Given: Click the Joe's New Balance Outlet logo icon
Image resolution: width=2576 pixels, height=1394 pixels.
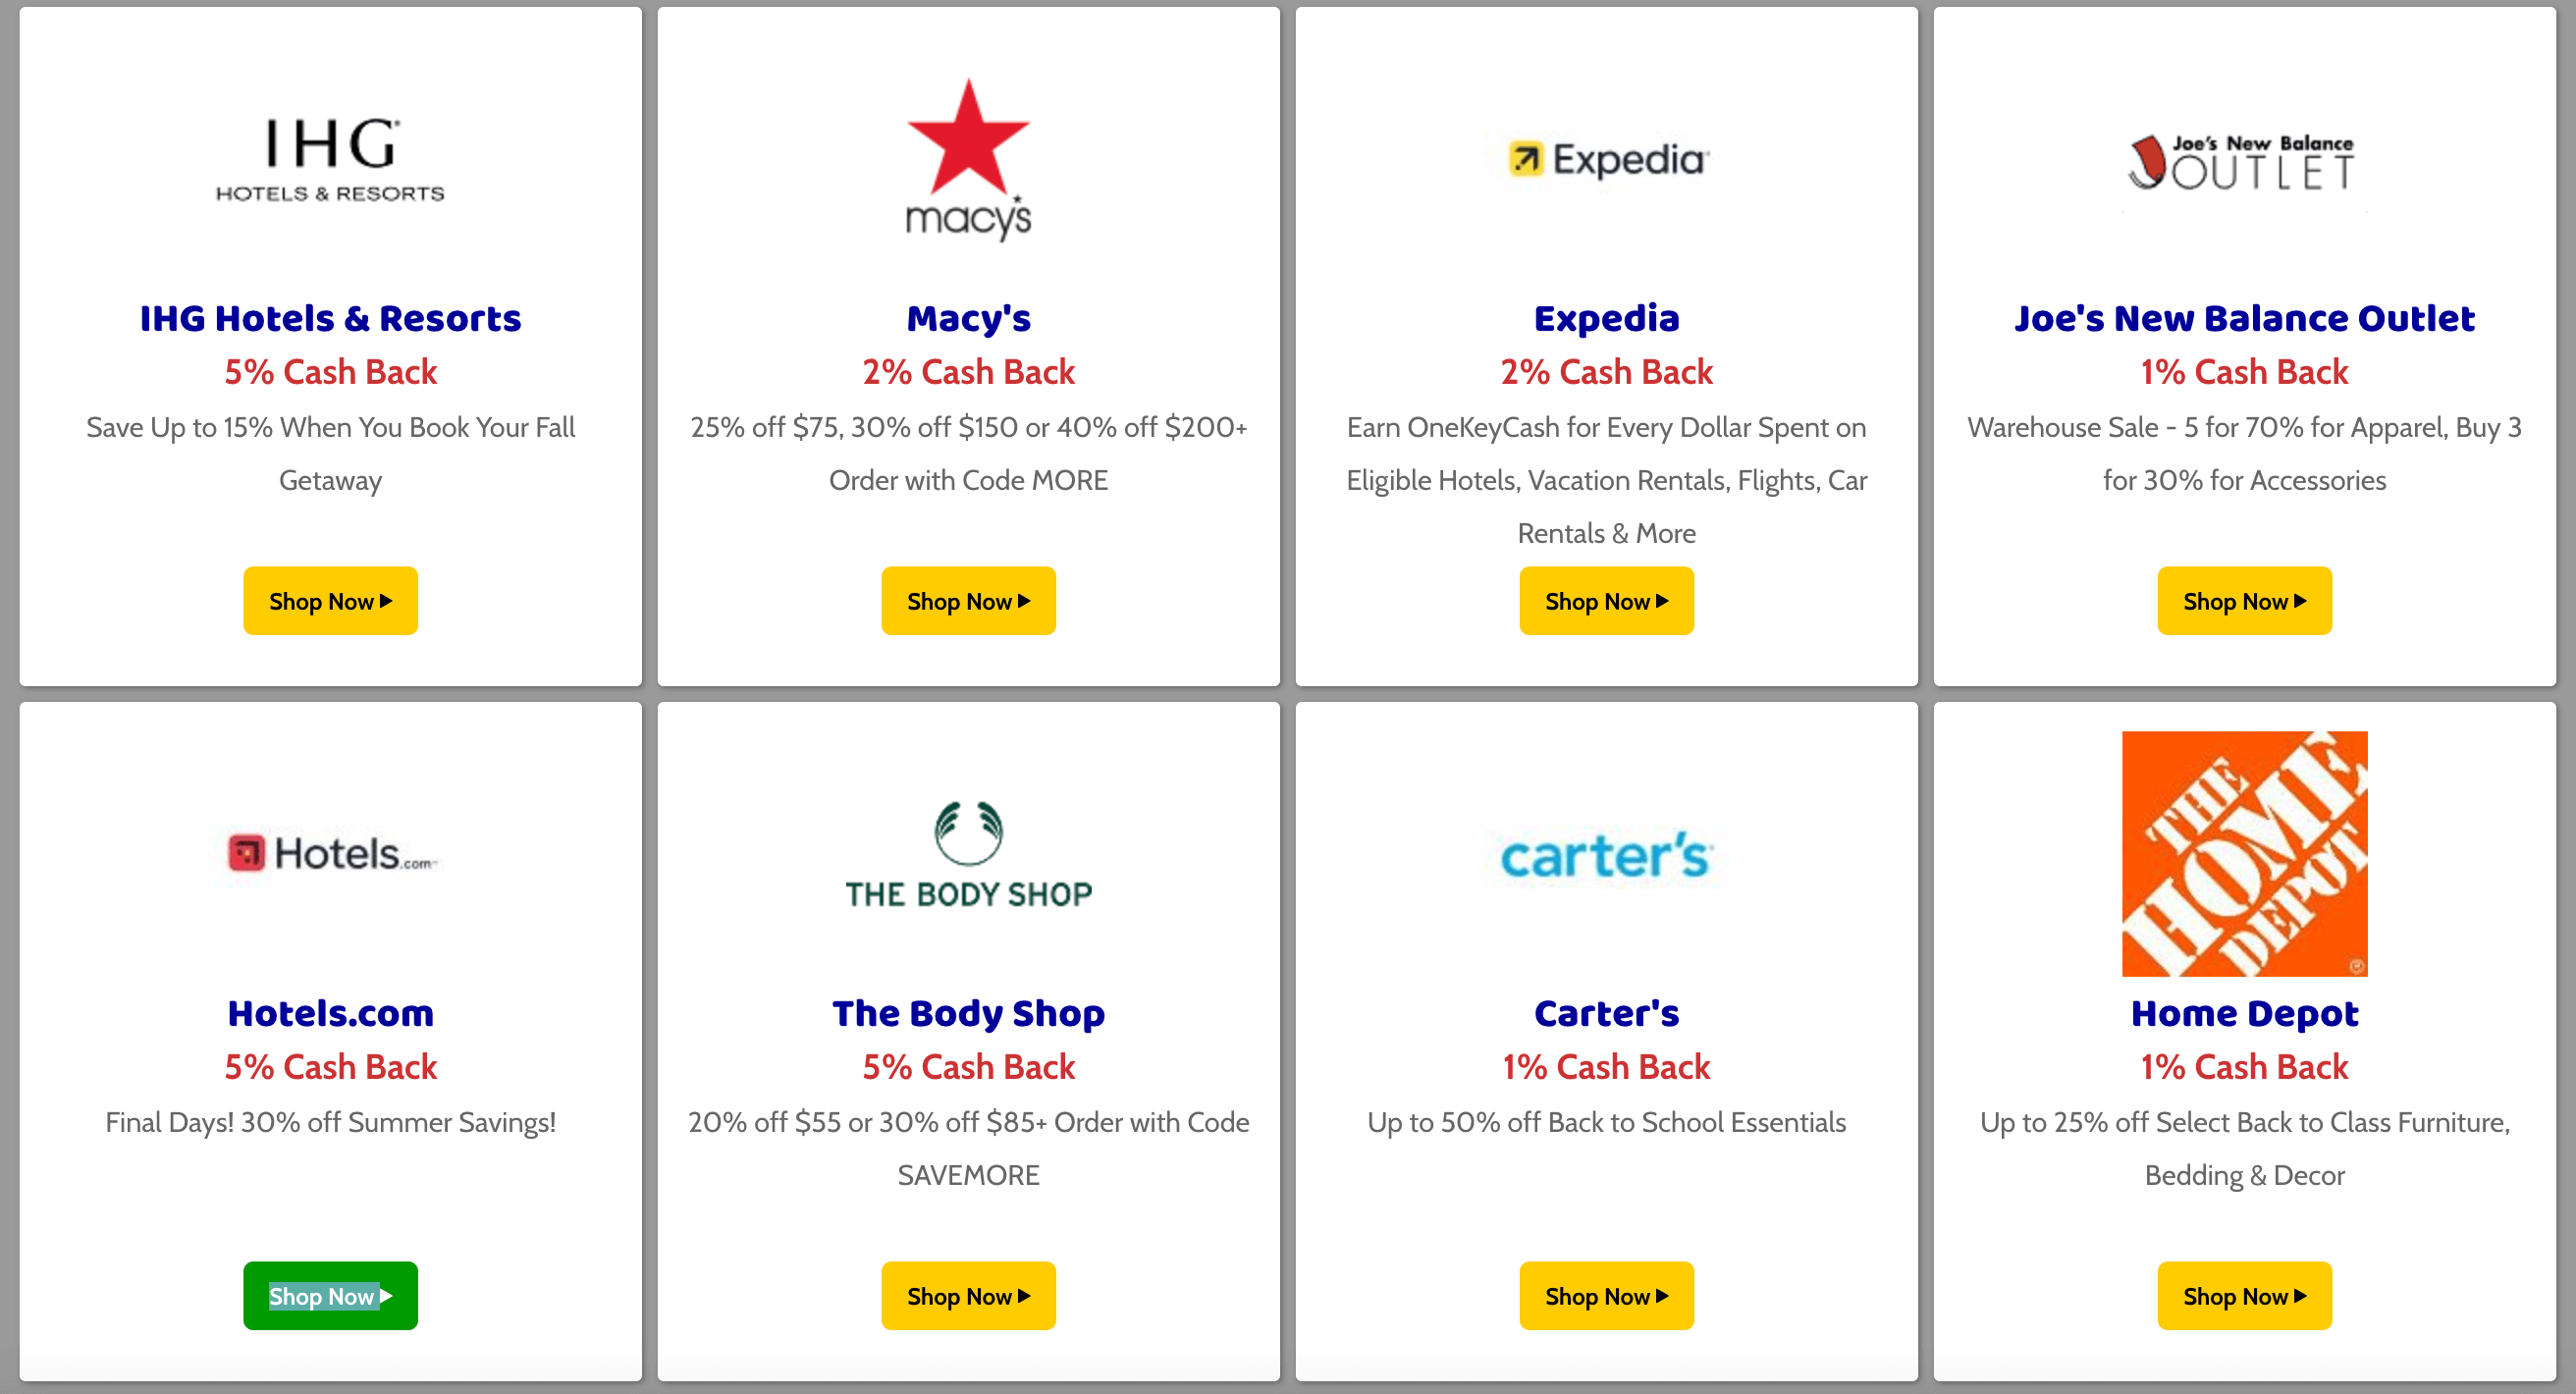Looking at the screenshot, I should 2243,158.
